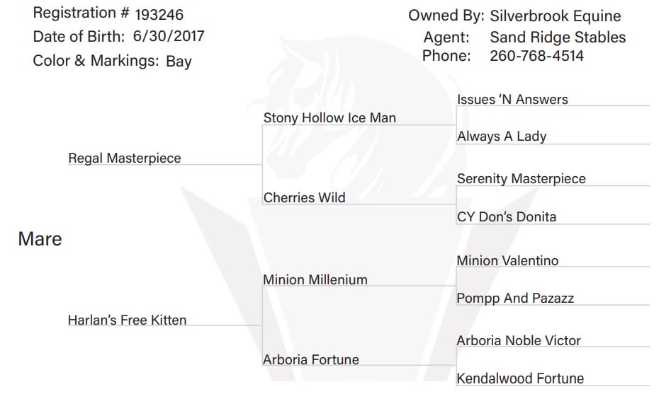Select Pompp And Pazazz entry
The height and width of the screenshot is (394, 671).
[x=515, y=299]
